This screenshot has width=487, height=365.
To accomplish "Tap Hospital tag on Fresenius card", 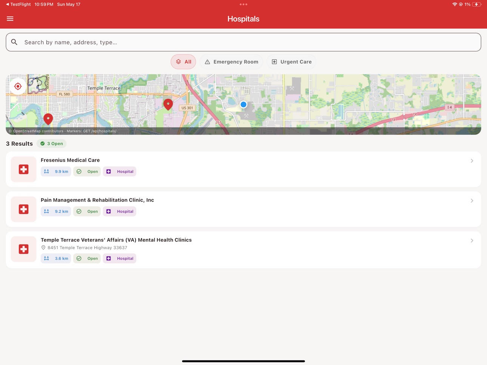I will coord(120,171).
